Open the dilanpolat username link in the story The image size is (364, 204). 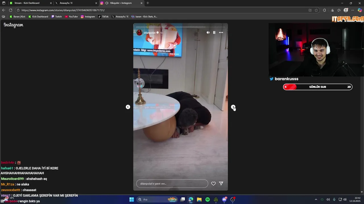(150, 33)
